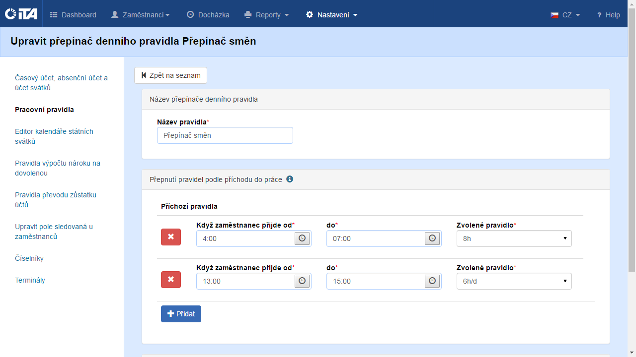Image resolution: width=636 pixels, height=357 pixels.
Task: Click the Přidat button
Action: click(181, 314)
